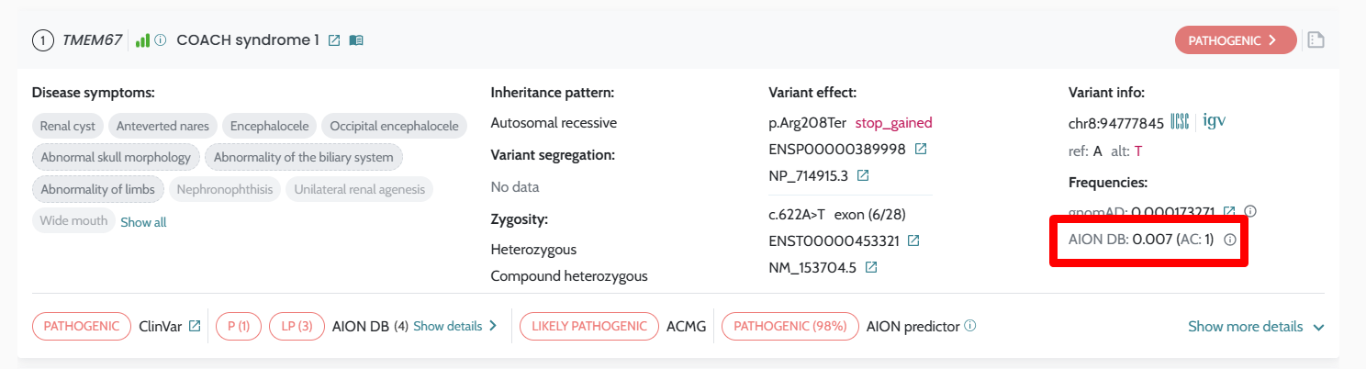The width and height of the screenshot is (1366, 369).
Task: Expand AION DB Show details
Action: tap(454, 326)
